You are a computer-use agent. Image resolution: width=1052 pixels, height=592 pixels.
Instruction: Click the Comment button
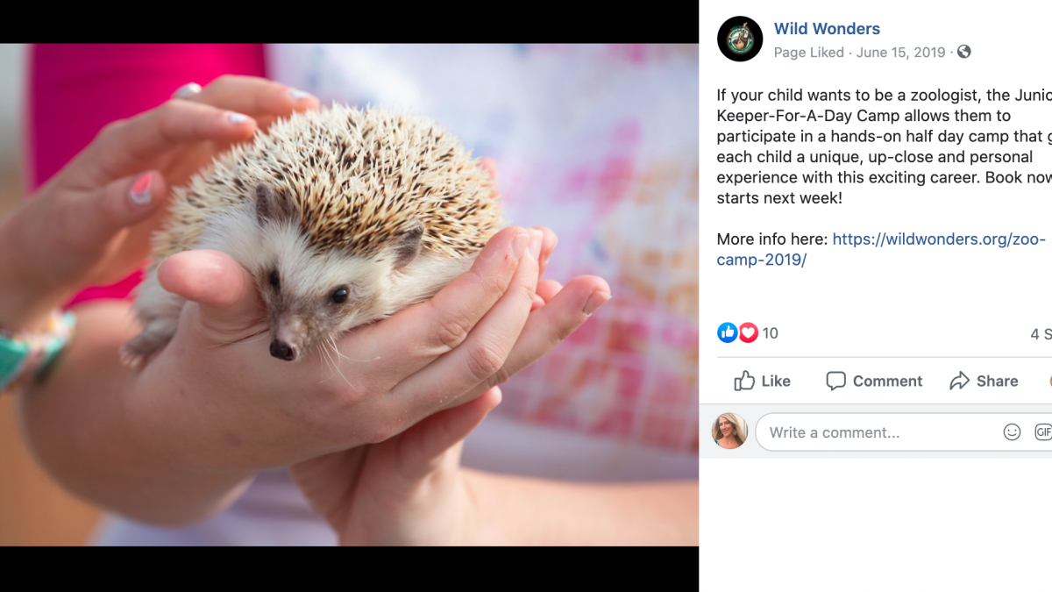tap(874, 381)
